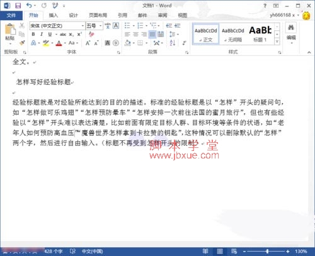This screenshot has width=315, height=256.
Task: Collapse the ribbon with the chevron
Action: pos(309,52)
